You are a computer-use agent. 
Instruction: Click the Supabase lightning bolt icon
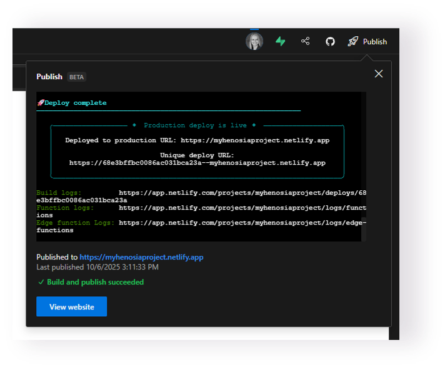281,41
